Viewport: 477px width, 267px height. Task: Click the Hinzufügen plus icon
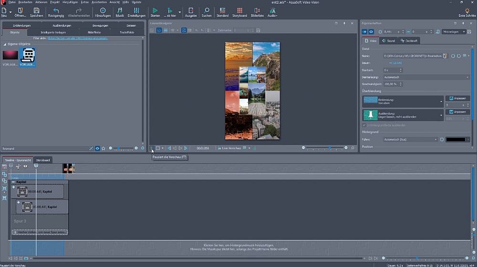click(103, 10)
